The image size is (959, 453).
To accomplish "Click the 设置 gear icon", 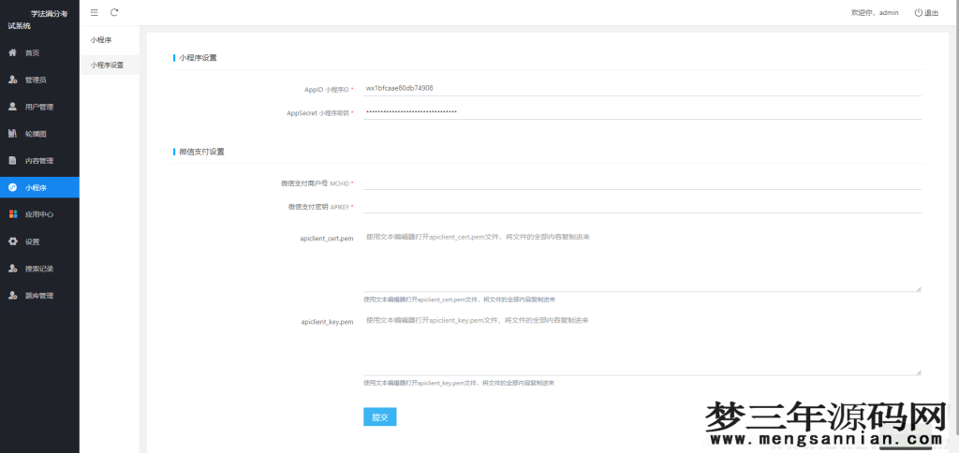I will click(12, 241).
